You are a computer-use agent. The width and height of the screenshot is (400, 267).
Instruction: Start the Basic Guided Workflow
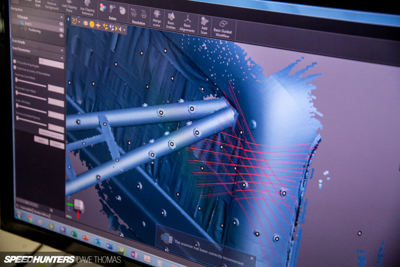[223, 29]
